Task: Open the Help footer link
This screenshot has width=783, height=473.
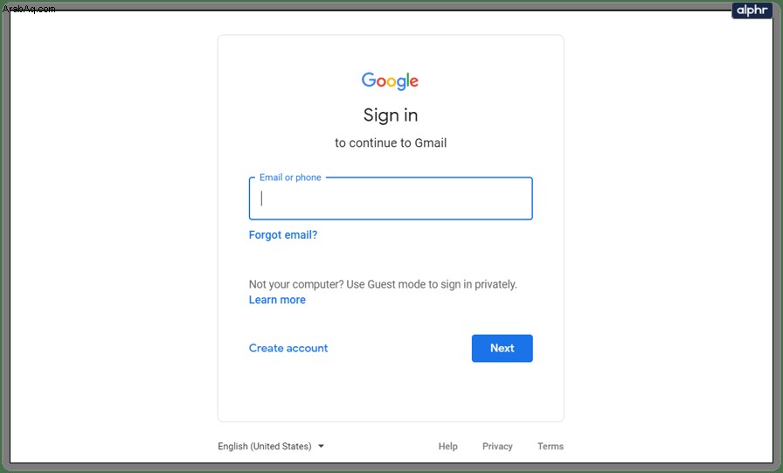Action: click(x=448, y=446)
